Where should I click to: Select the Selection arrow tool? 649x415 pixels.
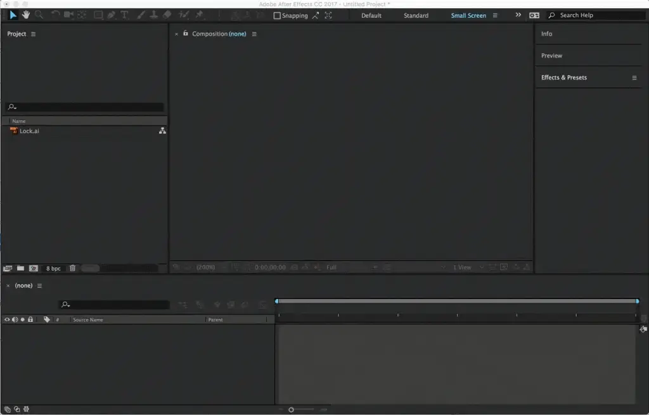tap(13, 15)
